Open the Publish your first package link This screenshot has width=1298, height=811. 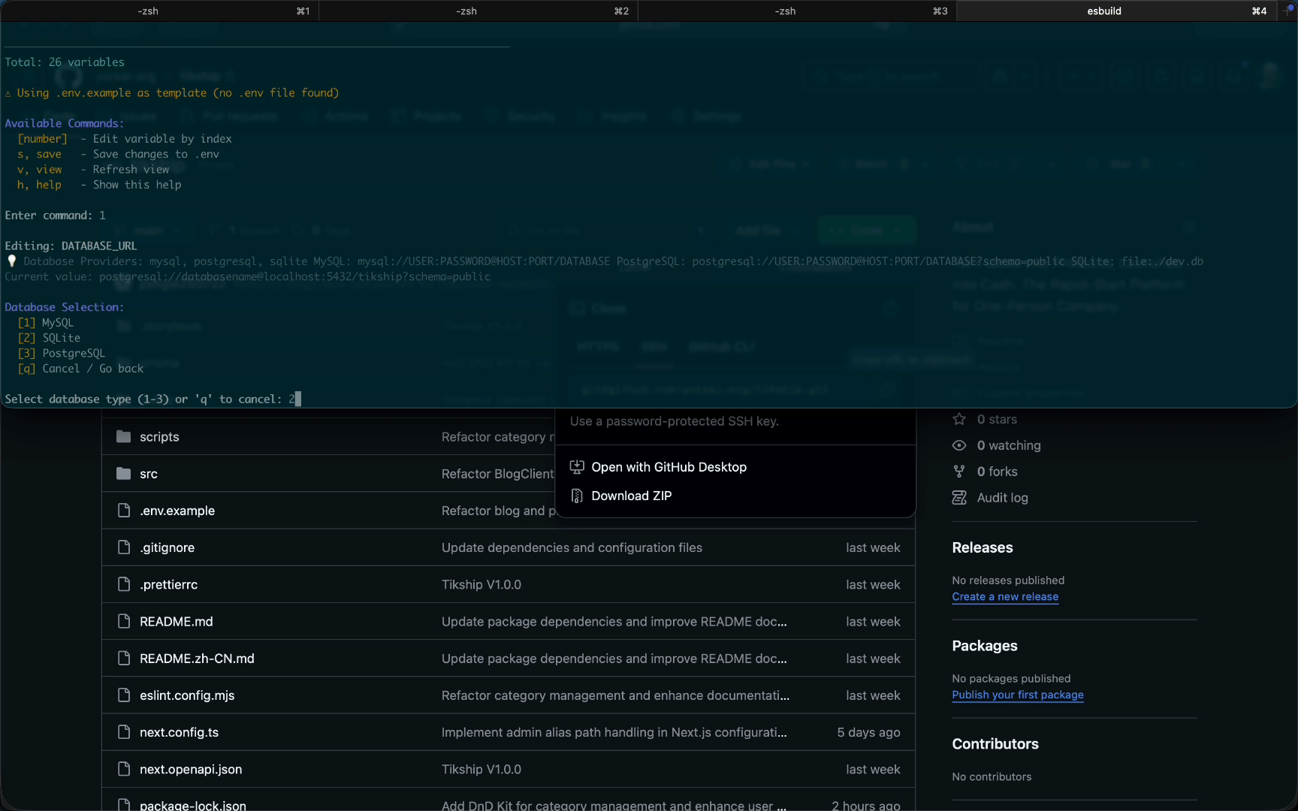(x=1018, y=695)
